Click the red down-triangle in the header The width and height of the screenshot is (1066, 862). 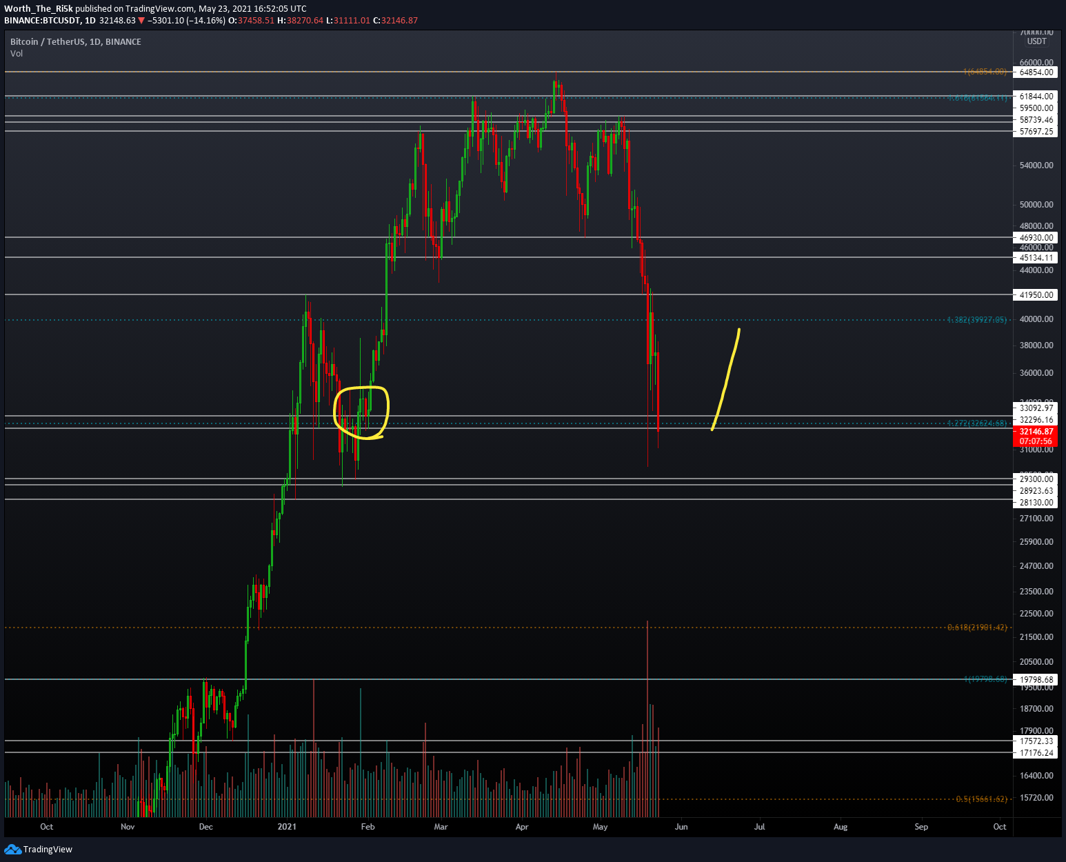pyautogui.click(x=141, y=21)
